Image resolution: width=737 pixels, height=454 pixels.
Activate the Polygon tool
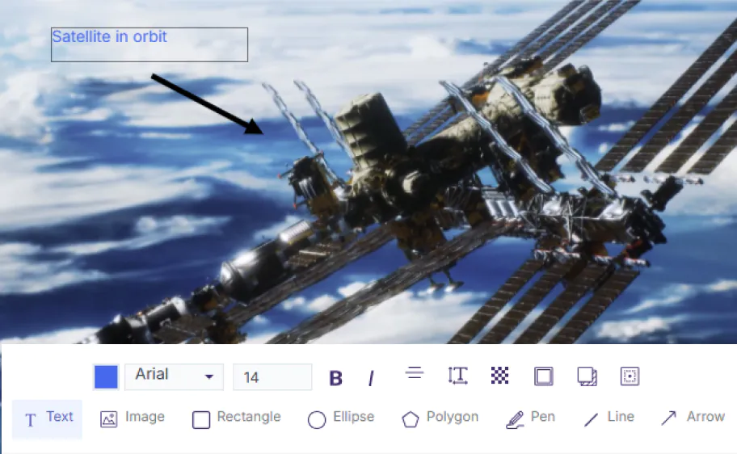[x=440, y=418]
